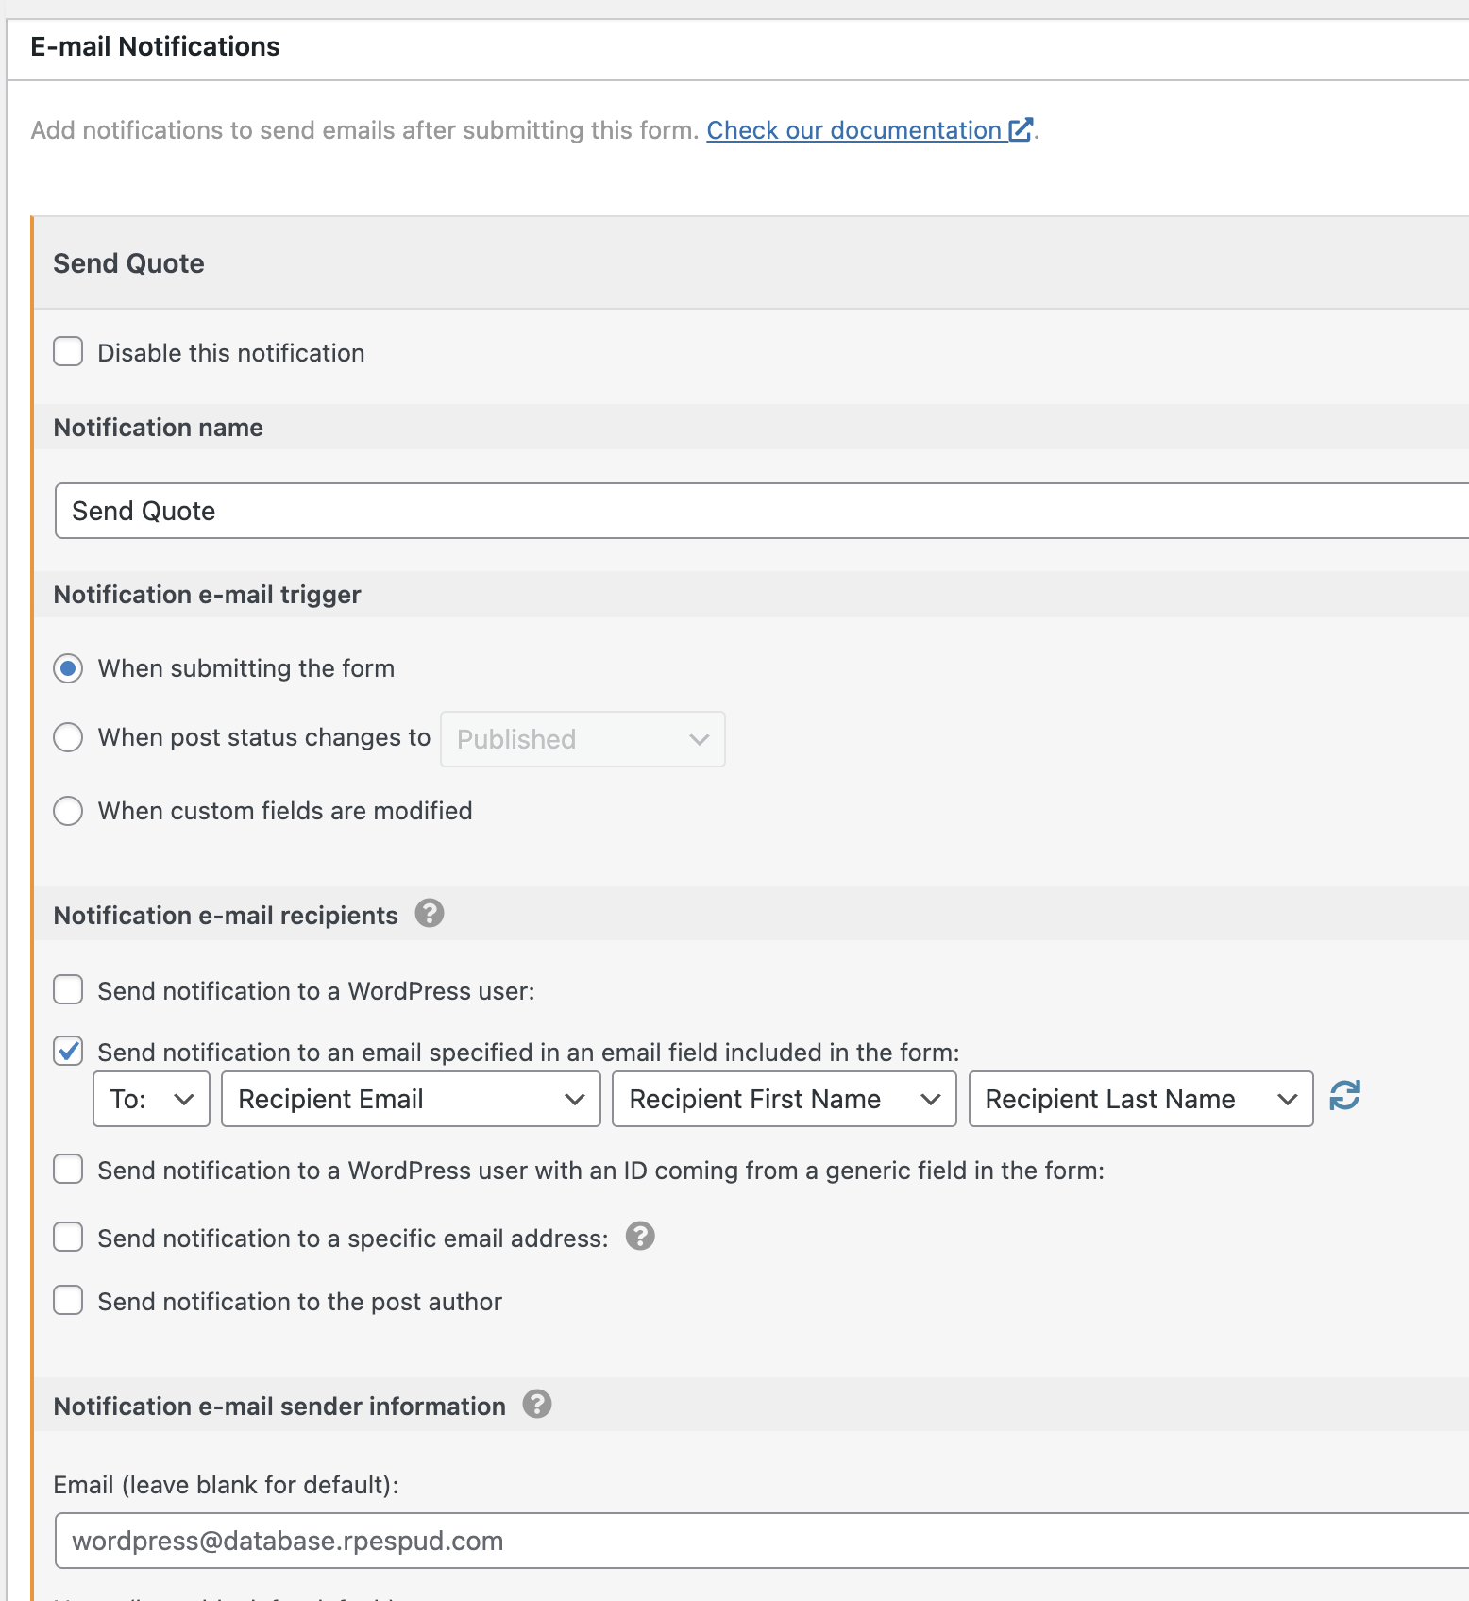Open the Recipient Last Name dropdown

[x=1140, y=1099]
